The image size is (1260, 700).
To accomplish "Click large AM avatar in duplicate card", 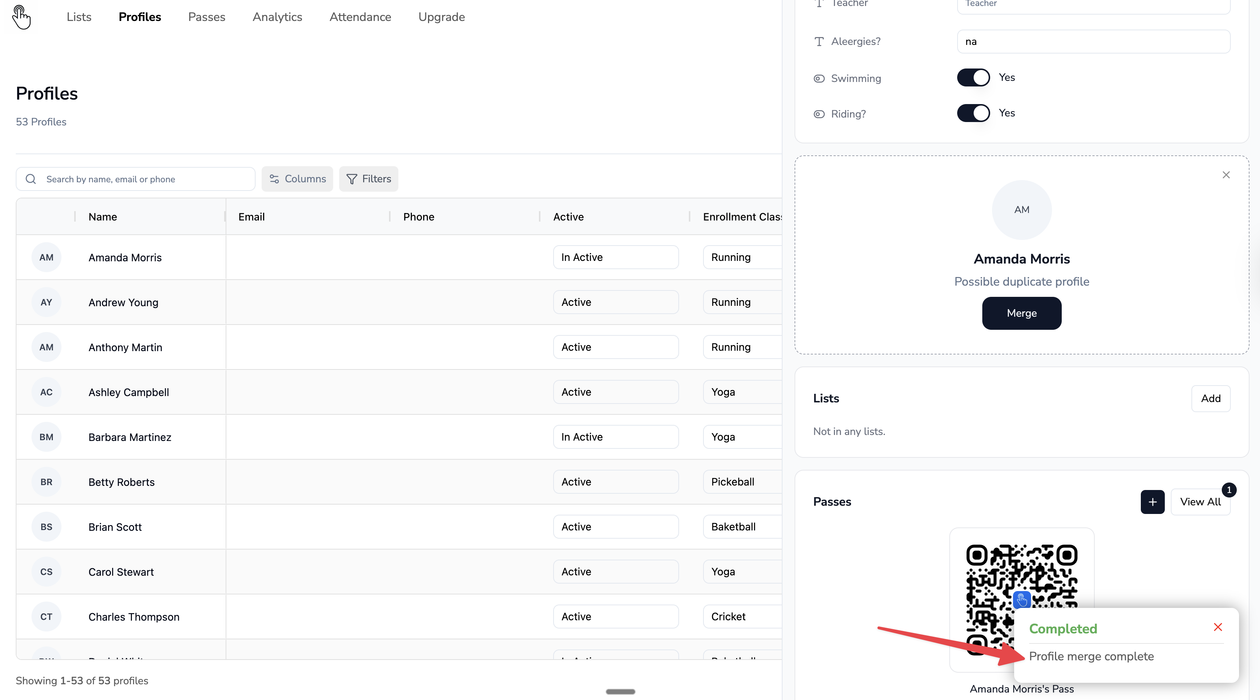I will 1022,210.
